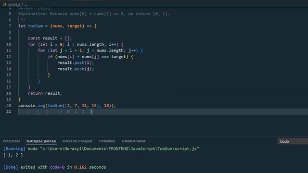308x173 pixels.
Task: Click the JS file icon in breadcrumb
Action: (x=4, y=4)
